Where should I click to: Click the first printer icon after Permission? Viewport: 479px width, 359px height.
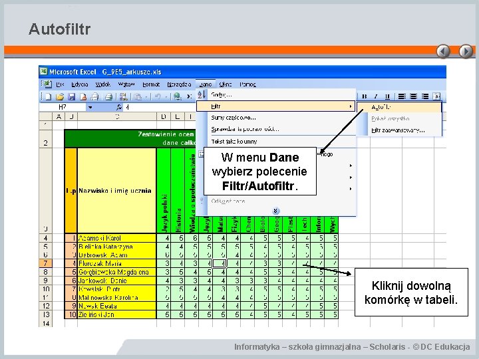tap(94, 97)
